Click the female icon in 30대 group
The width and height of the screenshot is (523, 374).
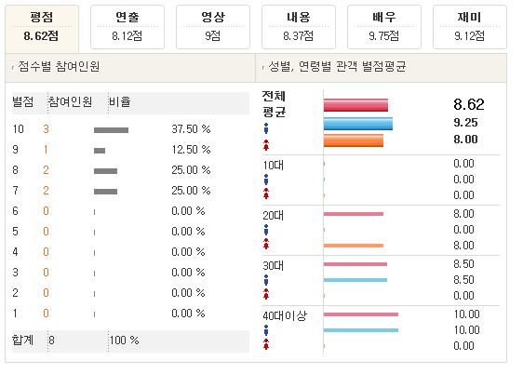pos(266,294)
